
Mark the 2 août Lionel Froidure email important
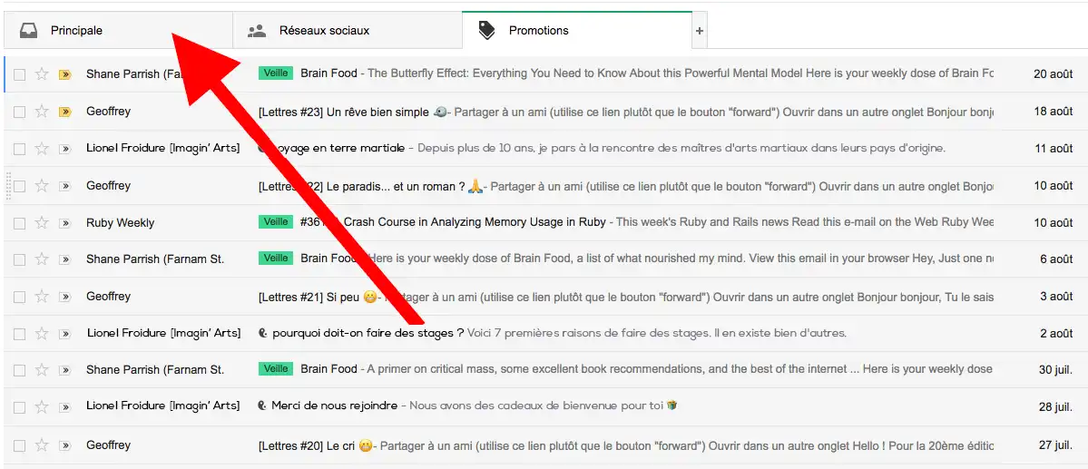pyautogui.click(x=65, y=334)
